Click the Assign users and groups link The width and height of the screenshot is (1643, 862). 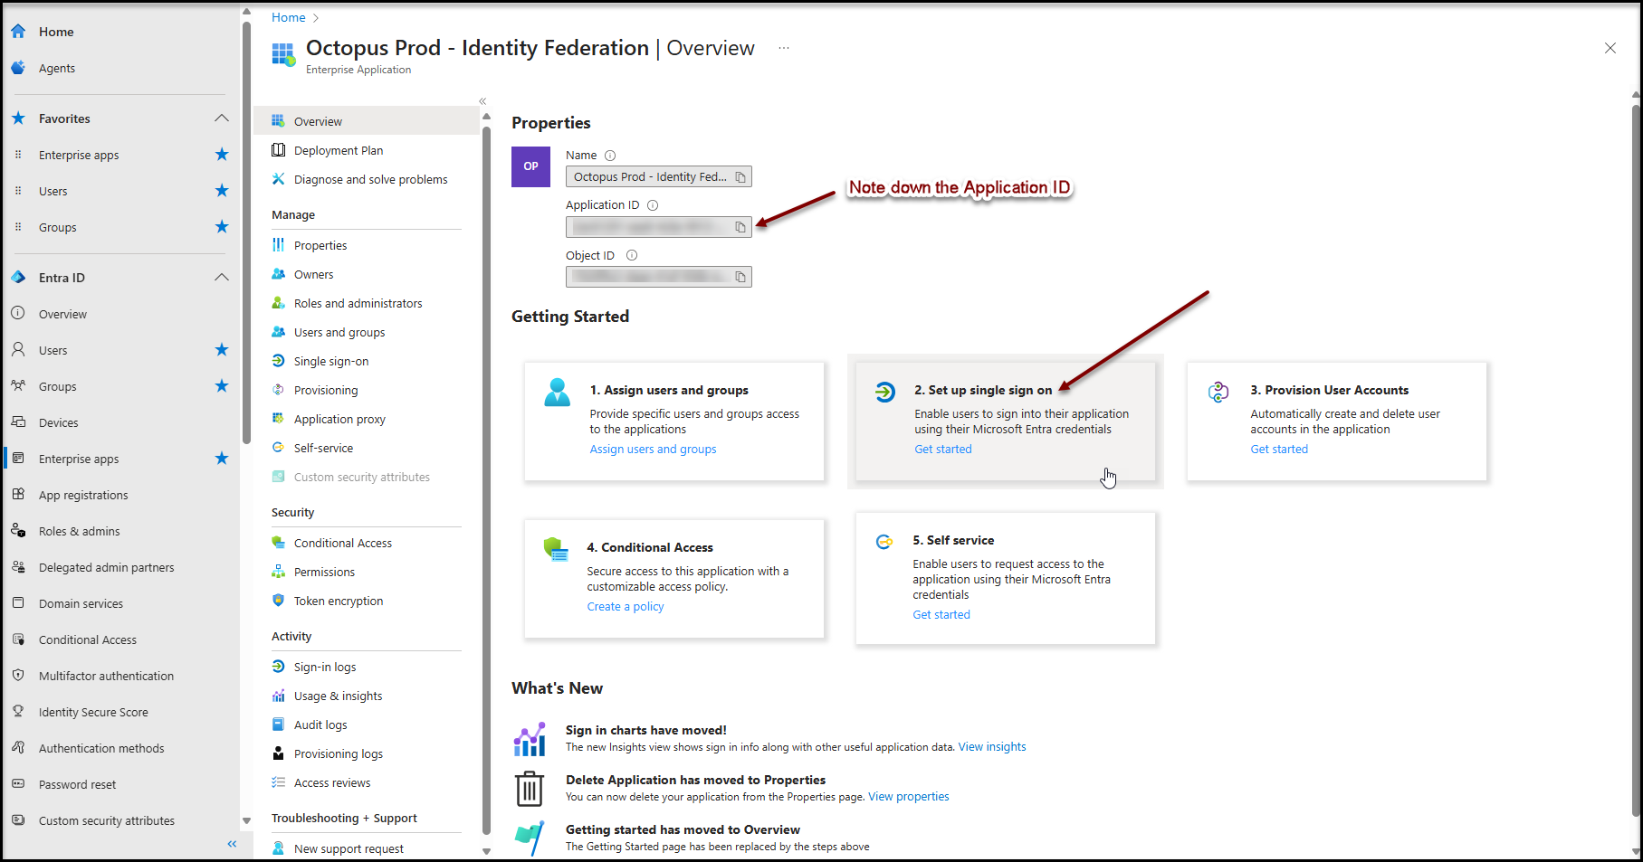tap(653, 450)
